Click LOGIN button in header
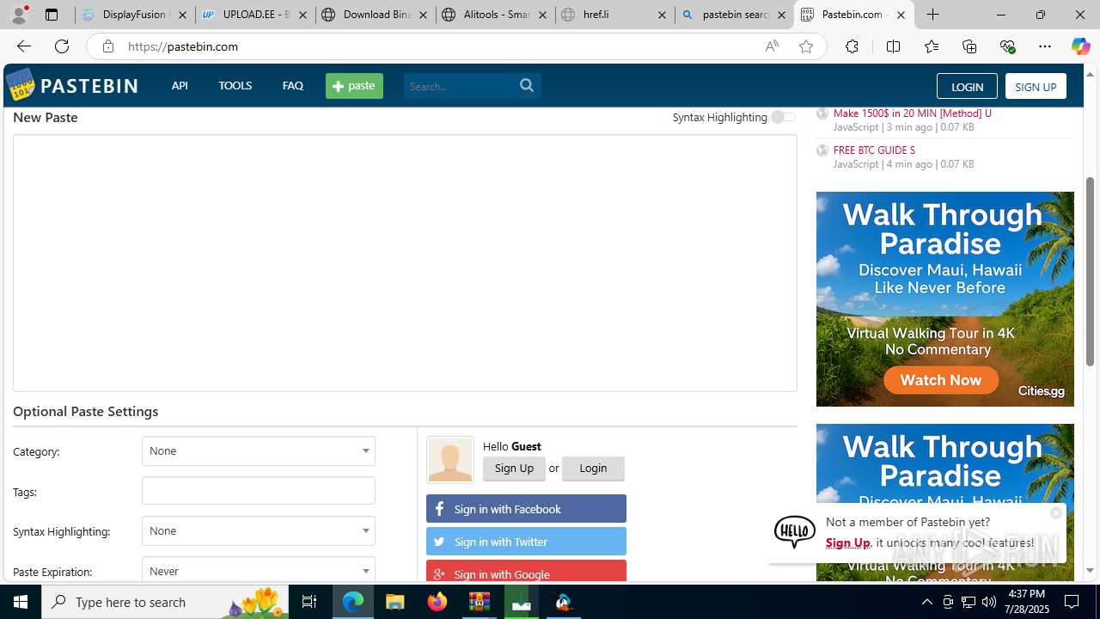This screenshot has width=1100, height=619. coord(967,86)
